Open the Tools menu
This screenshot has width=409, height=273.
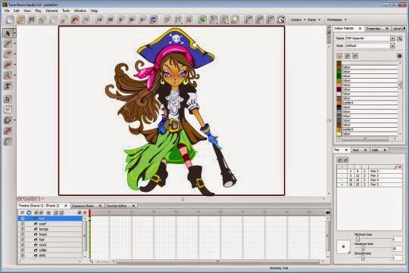click(x=66, y=11)
